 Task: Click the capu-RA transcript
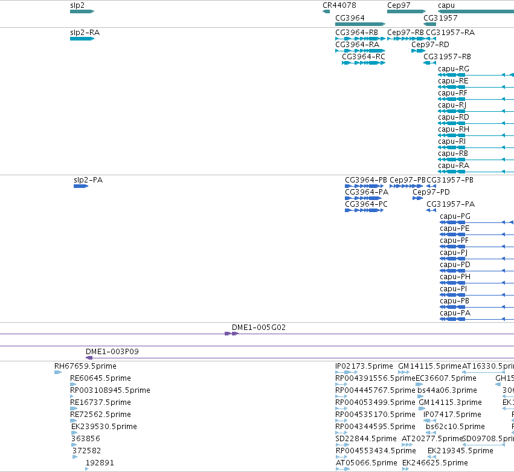coord(476,172)
